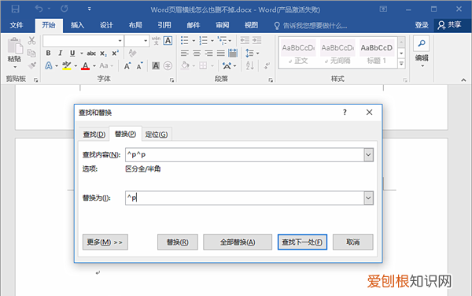This screenshot has width=472, height=296.
Task: Click the 更多(M) >> button
Action: 105,242
